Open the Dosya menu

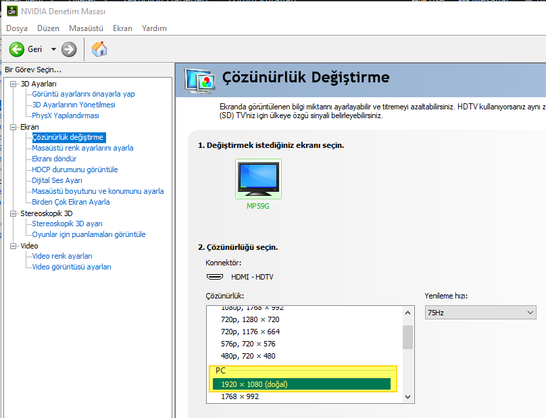click(17, 28)
